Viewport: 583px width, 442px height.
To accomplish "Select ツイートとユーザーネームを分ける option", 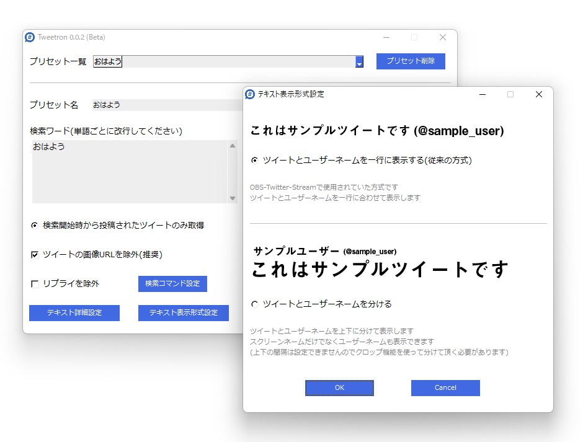I will pos(254,304).
